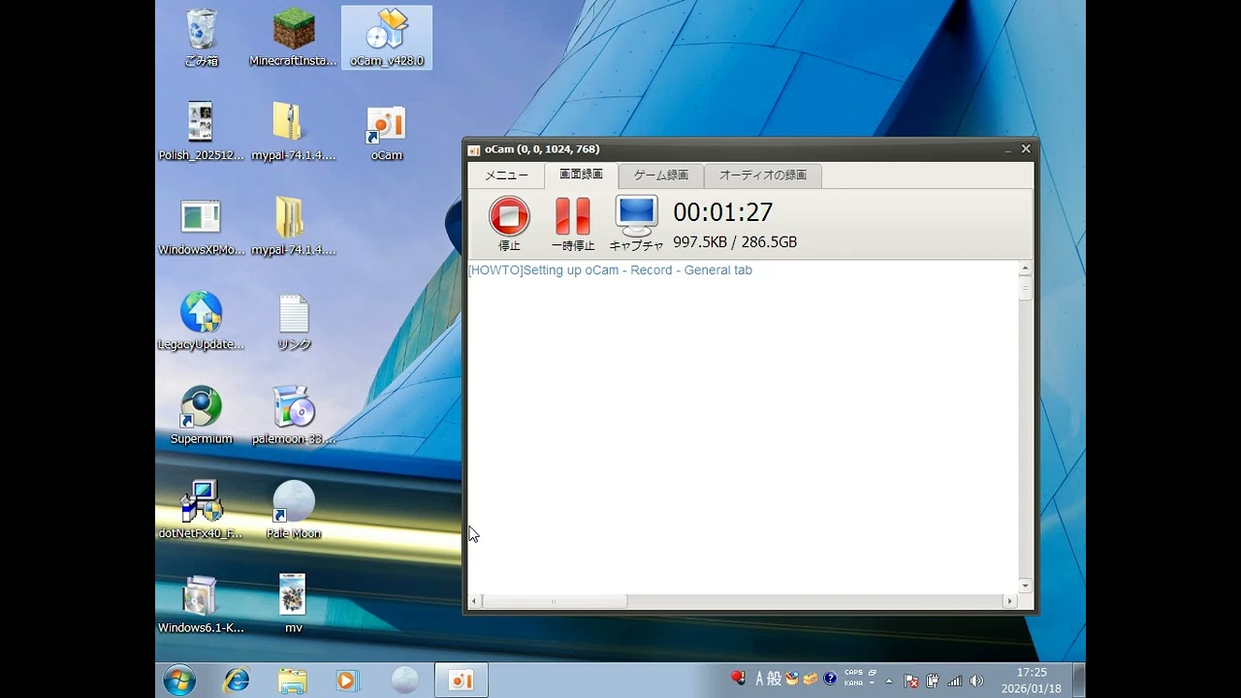Open the Windows Start menu orb
Screen dimensions: 1241x698
[179, 681]
